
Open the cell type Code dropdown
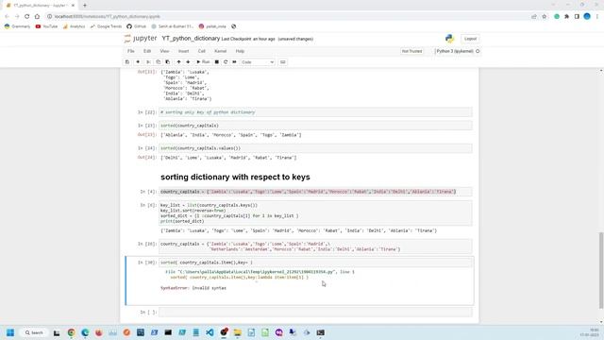[258, 62]
